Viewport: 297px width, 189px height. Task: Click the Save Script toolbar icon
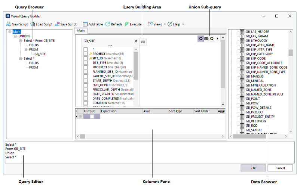click(x=57, y=24)
